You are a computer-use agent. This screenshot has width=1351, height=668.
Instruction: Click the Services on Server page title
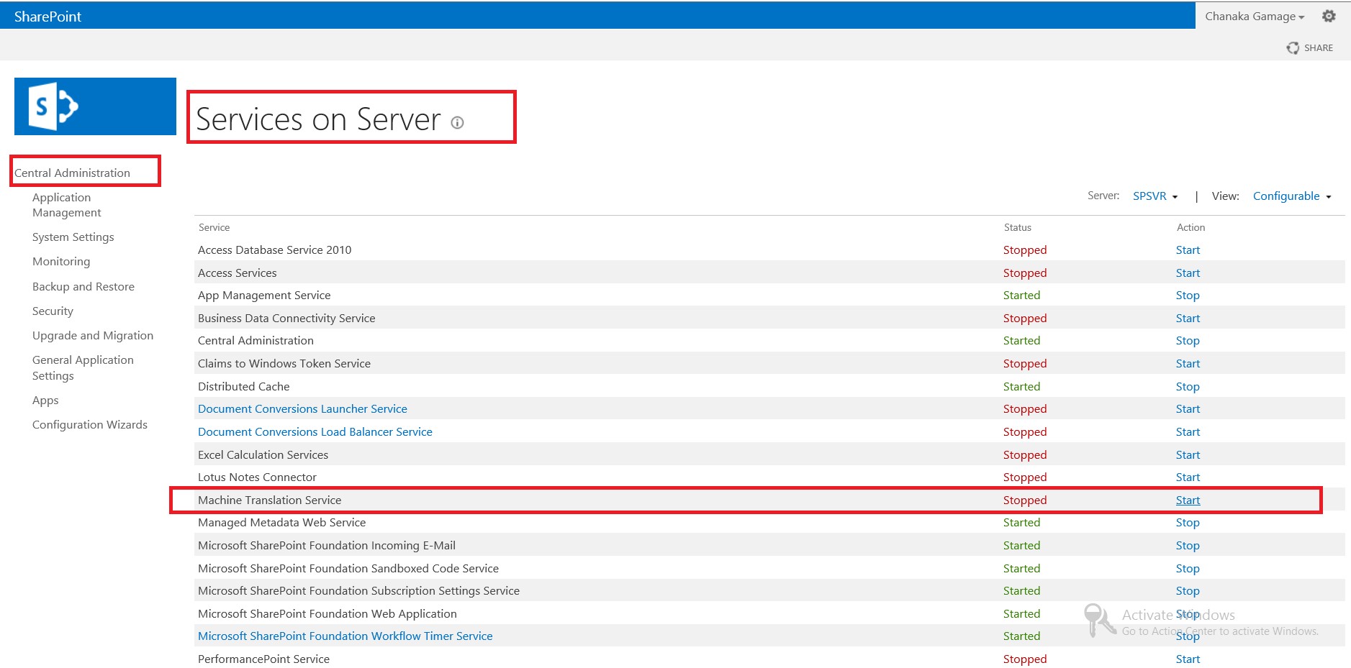click(318, 119)
